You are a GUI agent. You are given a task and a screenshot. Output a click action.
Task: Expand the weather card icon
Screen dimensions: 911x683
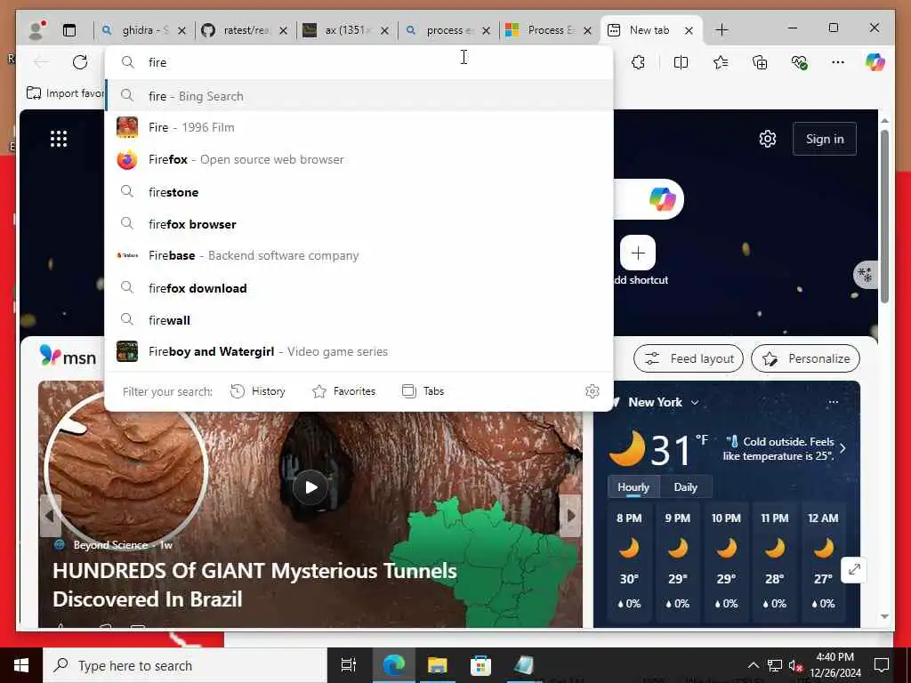tap(853, 570)
